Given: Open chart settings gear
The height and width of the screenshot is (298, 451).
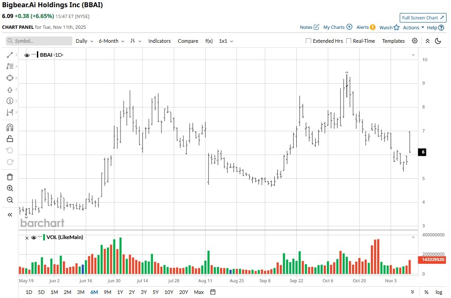Looking at the screenshot, I should click(415, 41).
